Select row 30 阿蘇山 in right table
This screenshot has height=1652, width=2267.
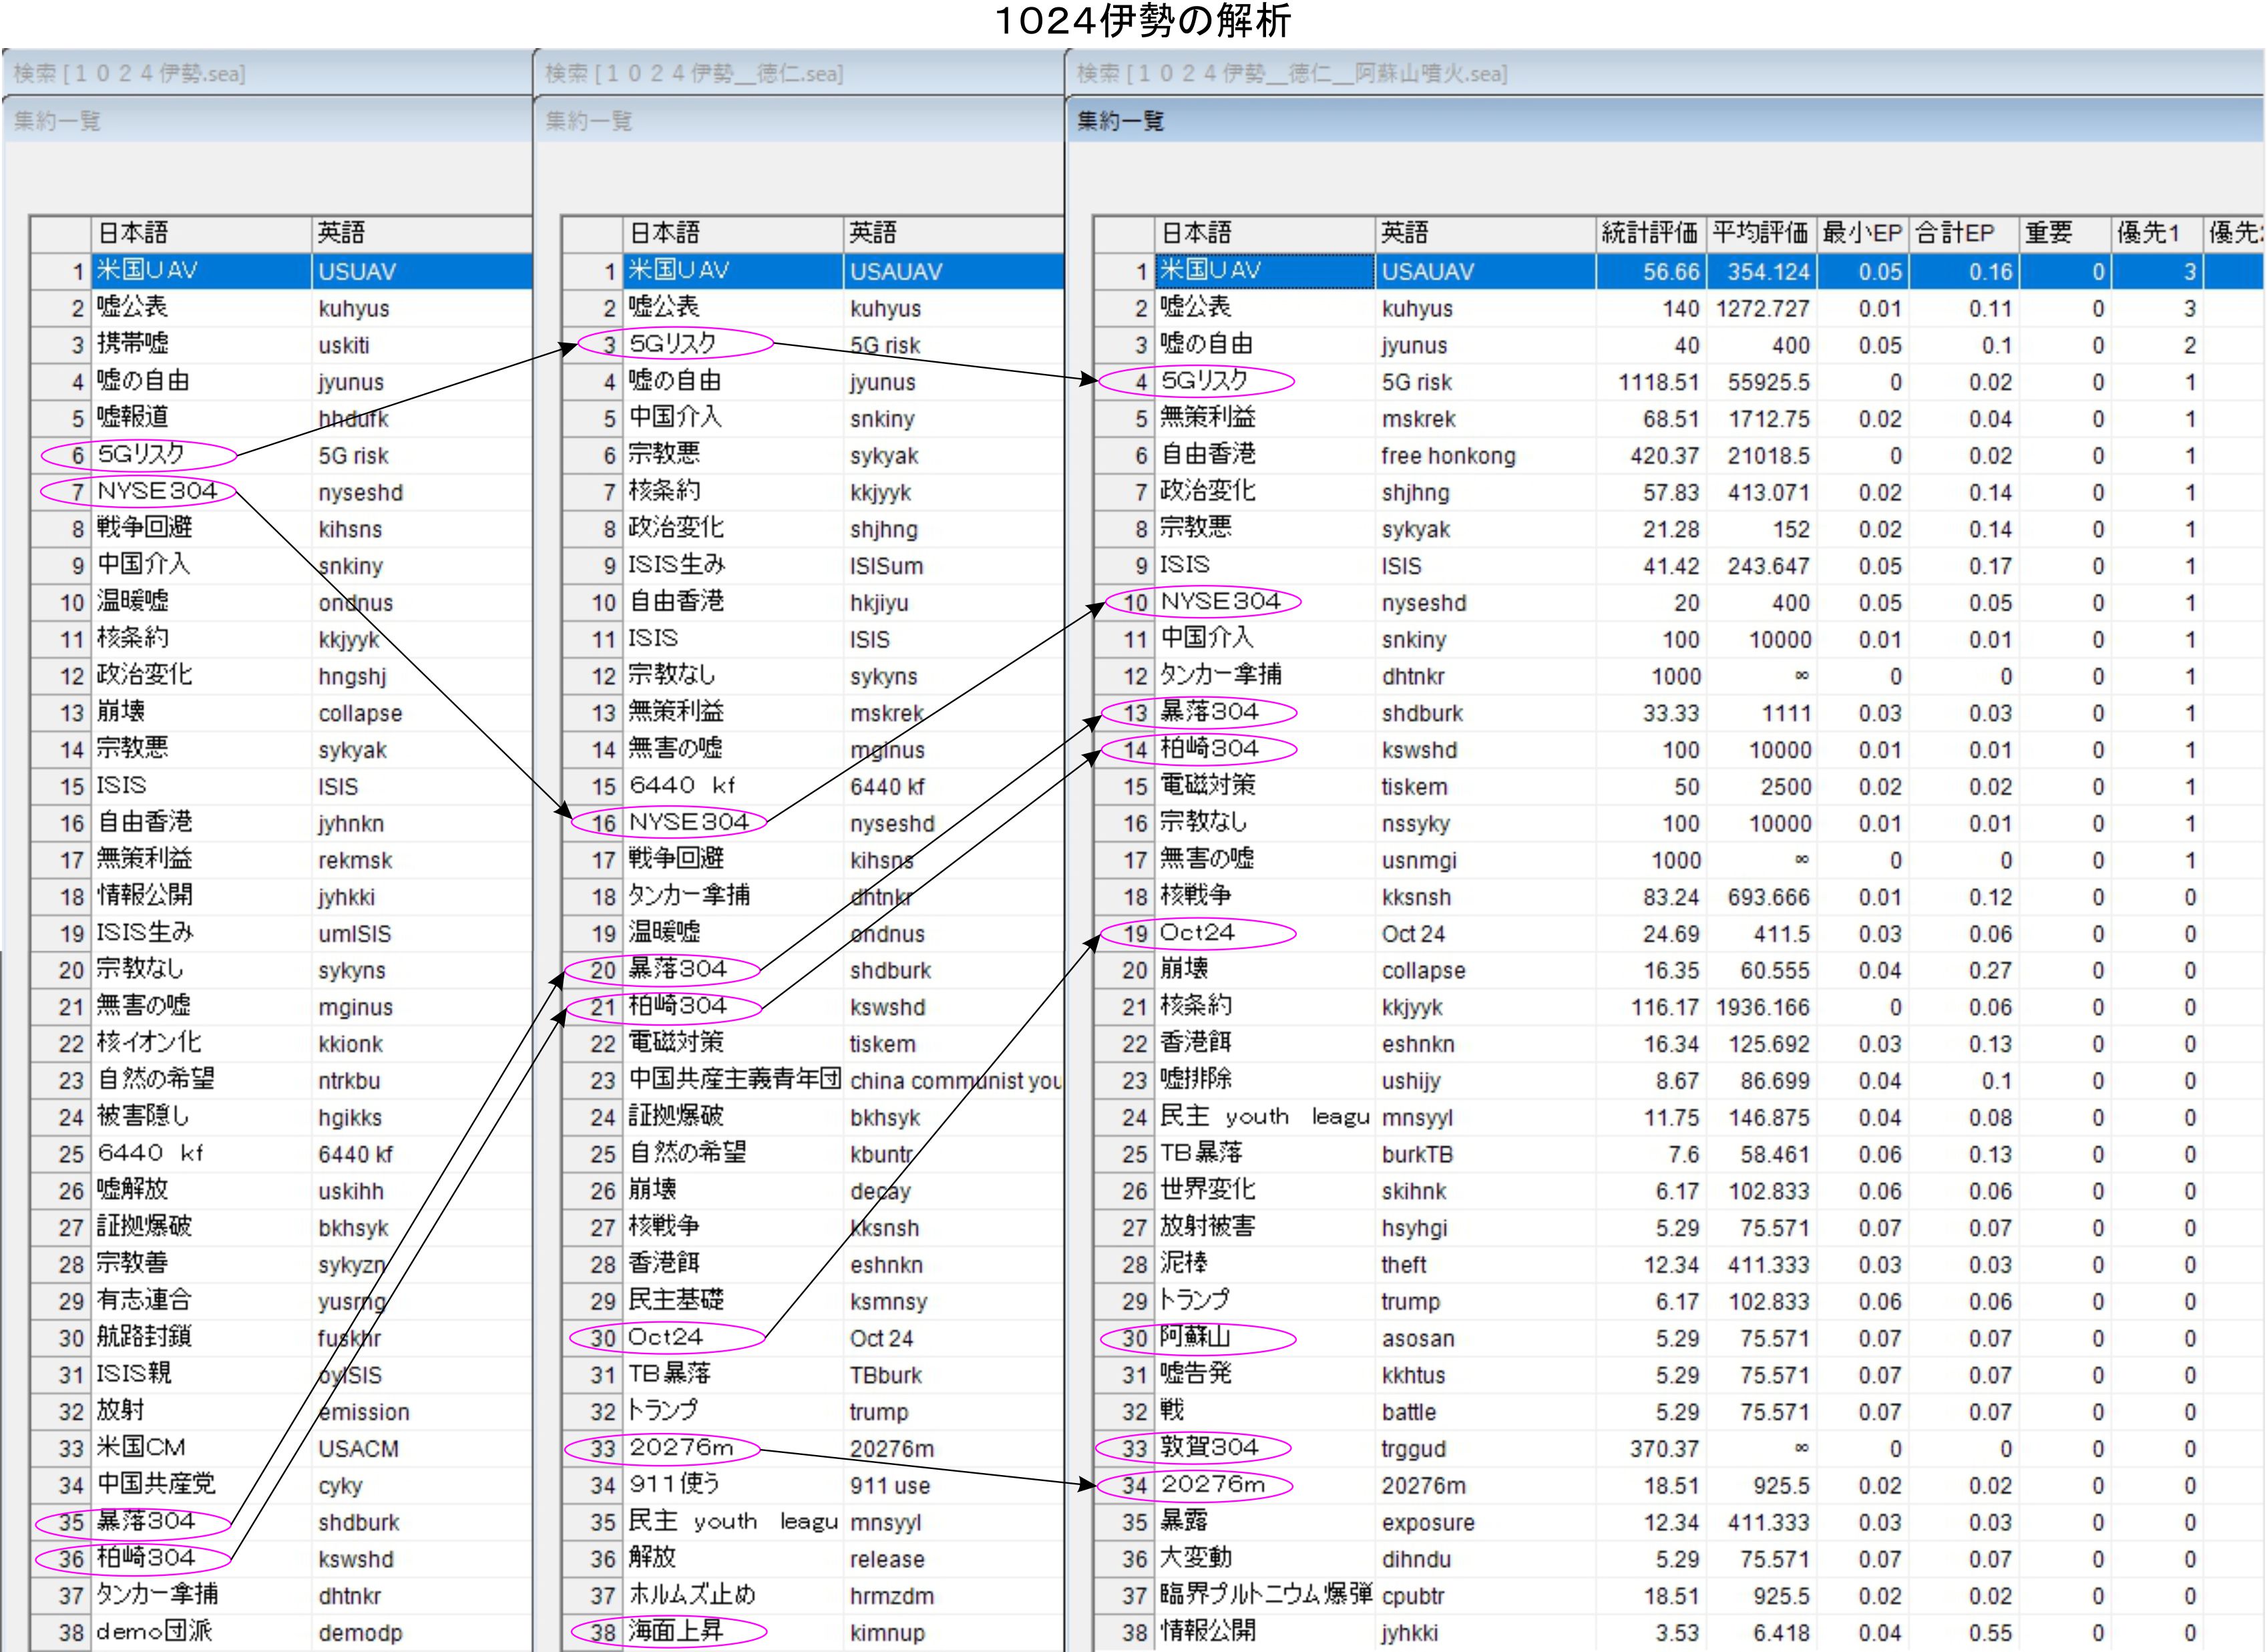(1195, 1338)
